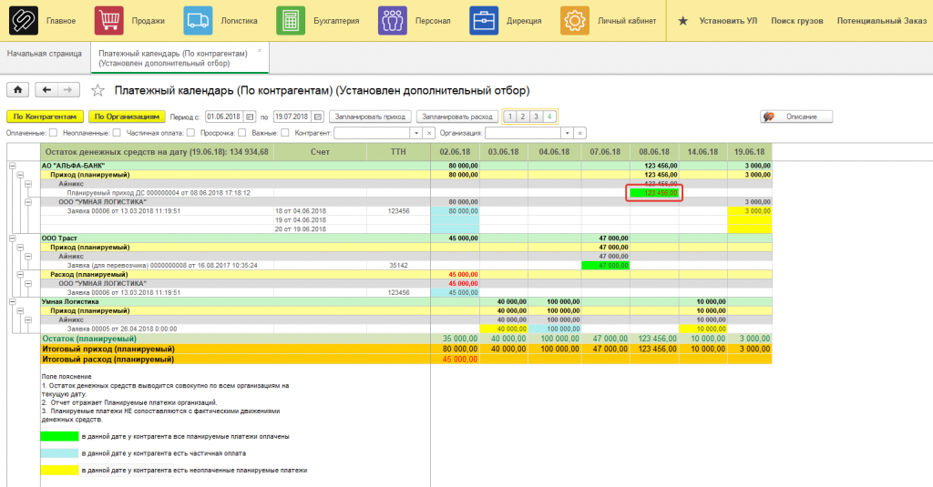The height and width of the screenshot is (487, 933).
Task: Set grouping level 3
Action: pyautogui.click(x=536, y=117)
